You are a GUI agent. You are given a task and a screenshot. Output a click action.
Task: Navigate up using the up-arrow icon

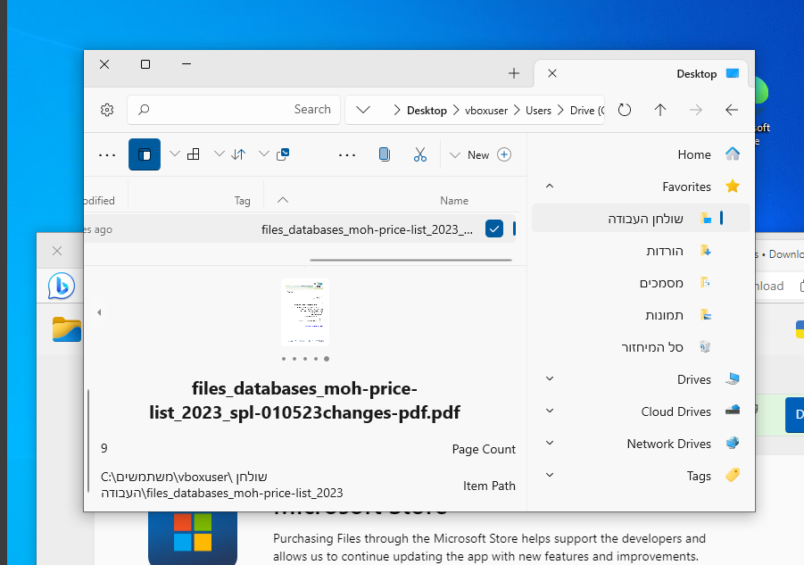659,109
